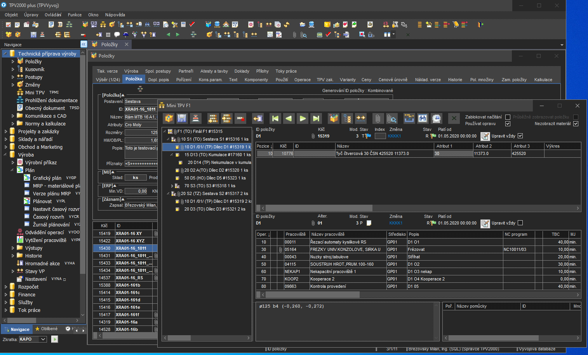Screen dimensions: 588x355
Task: Switch to Oblíbené tab at bottom left
Action: click(46, 329)
